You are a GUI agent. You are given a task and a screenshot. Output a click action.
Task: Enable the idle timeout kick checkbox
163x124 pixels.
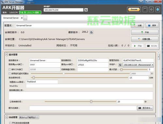click(x=10, y=74)
